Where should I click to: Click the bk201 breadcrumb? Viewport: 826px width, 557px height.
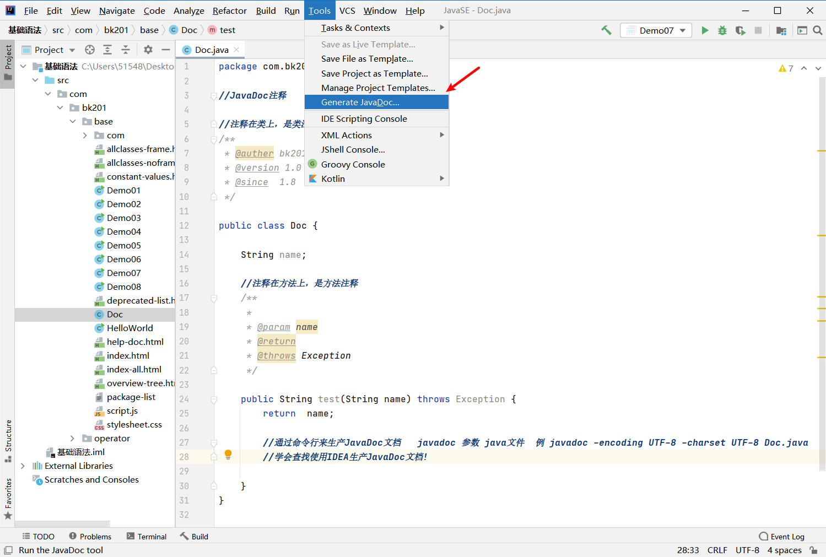(x=116, y=30)
